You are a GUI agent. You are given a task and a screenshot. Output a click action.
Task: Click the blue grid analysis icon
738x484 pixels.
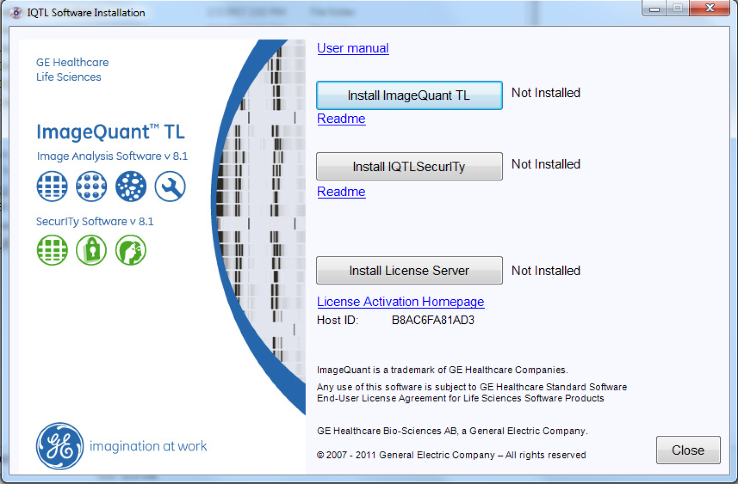pyautogui.click(x=52, y=186)
